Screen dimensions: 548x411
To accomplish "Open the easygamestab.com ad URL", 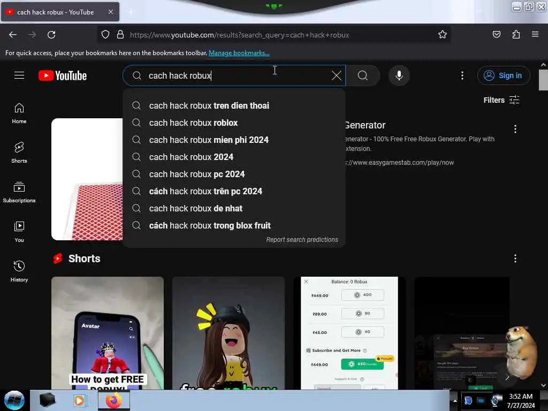I will [399, 163].
